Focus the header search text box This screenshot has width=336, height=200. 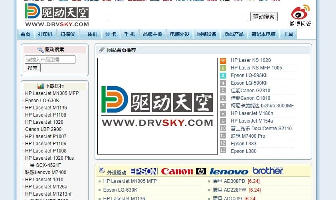(x=178, y=17)
